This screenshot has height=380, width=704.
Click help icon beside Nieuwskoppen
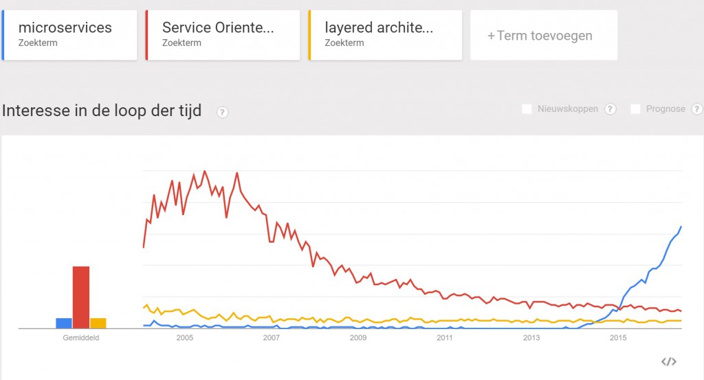610,109
